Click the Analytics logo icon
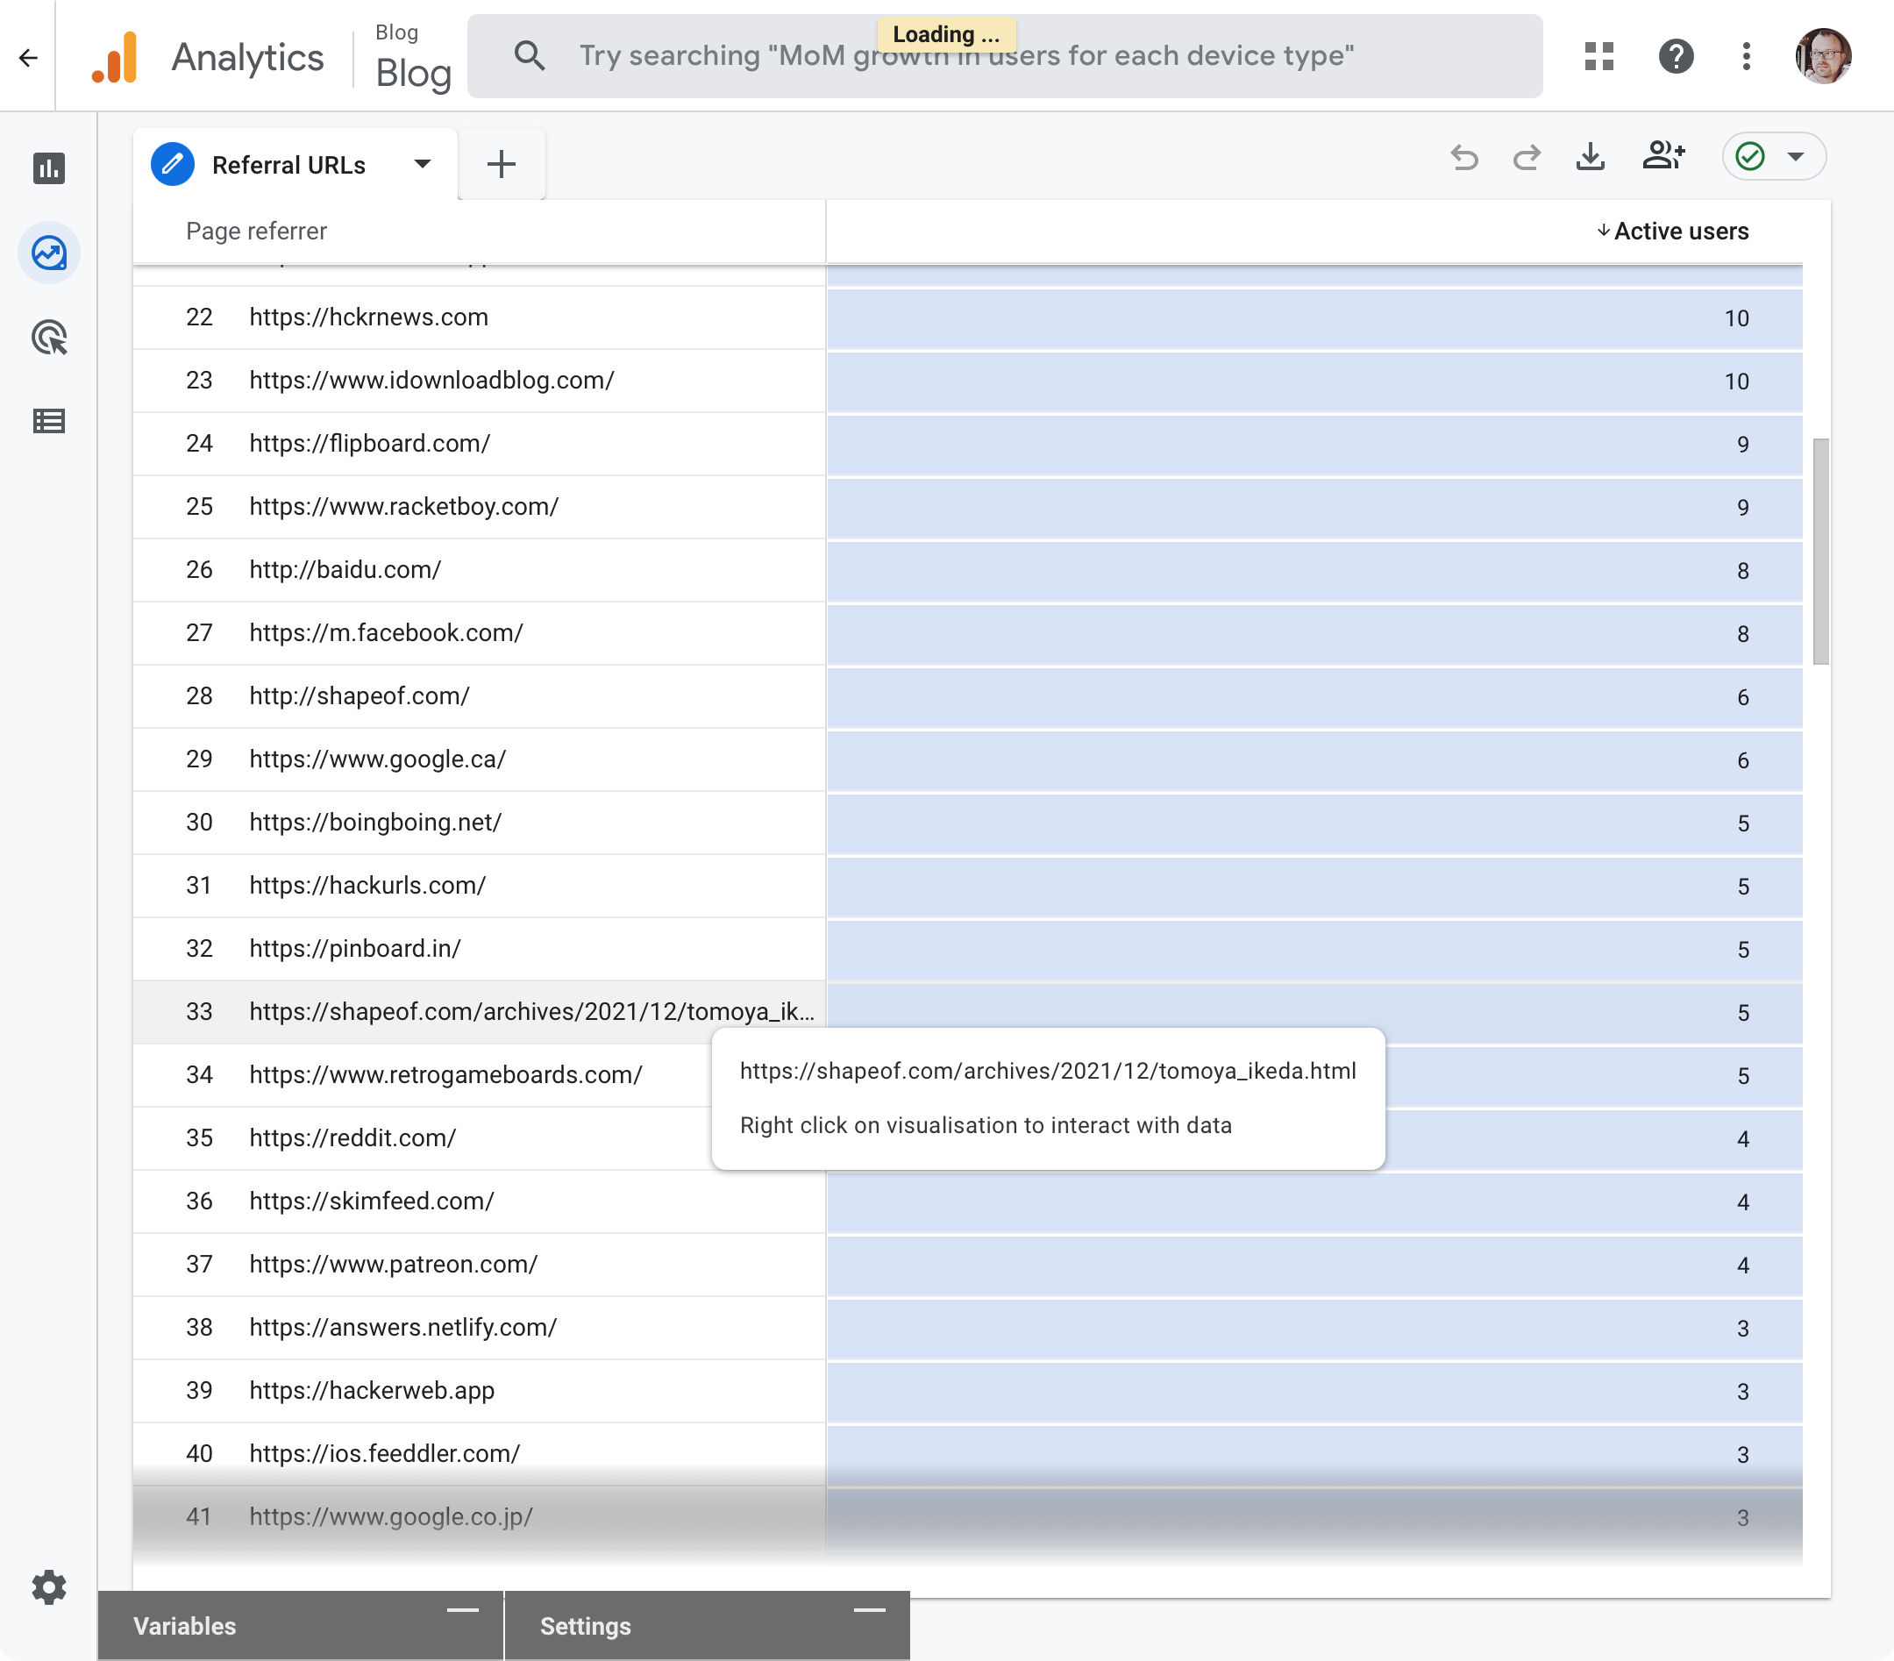The width and height of the screenshot is (1894, 1661). (x=116, y=58)
